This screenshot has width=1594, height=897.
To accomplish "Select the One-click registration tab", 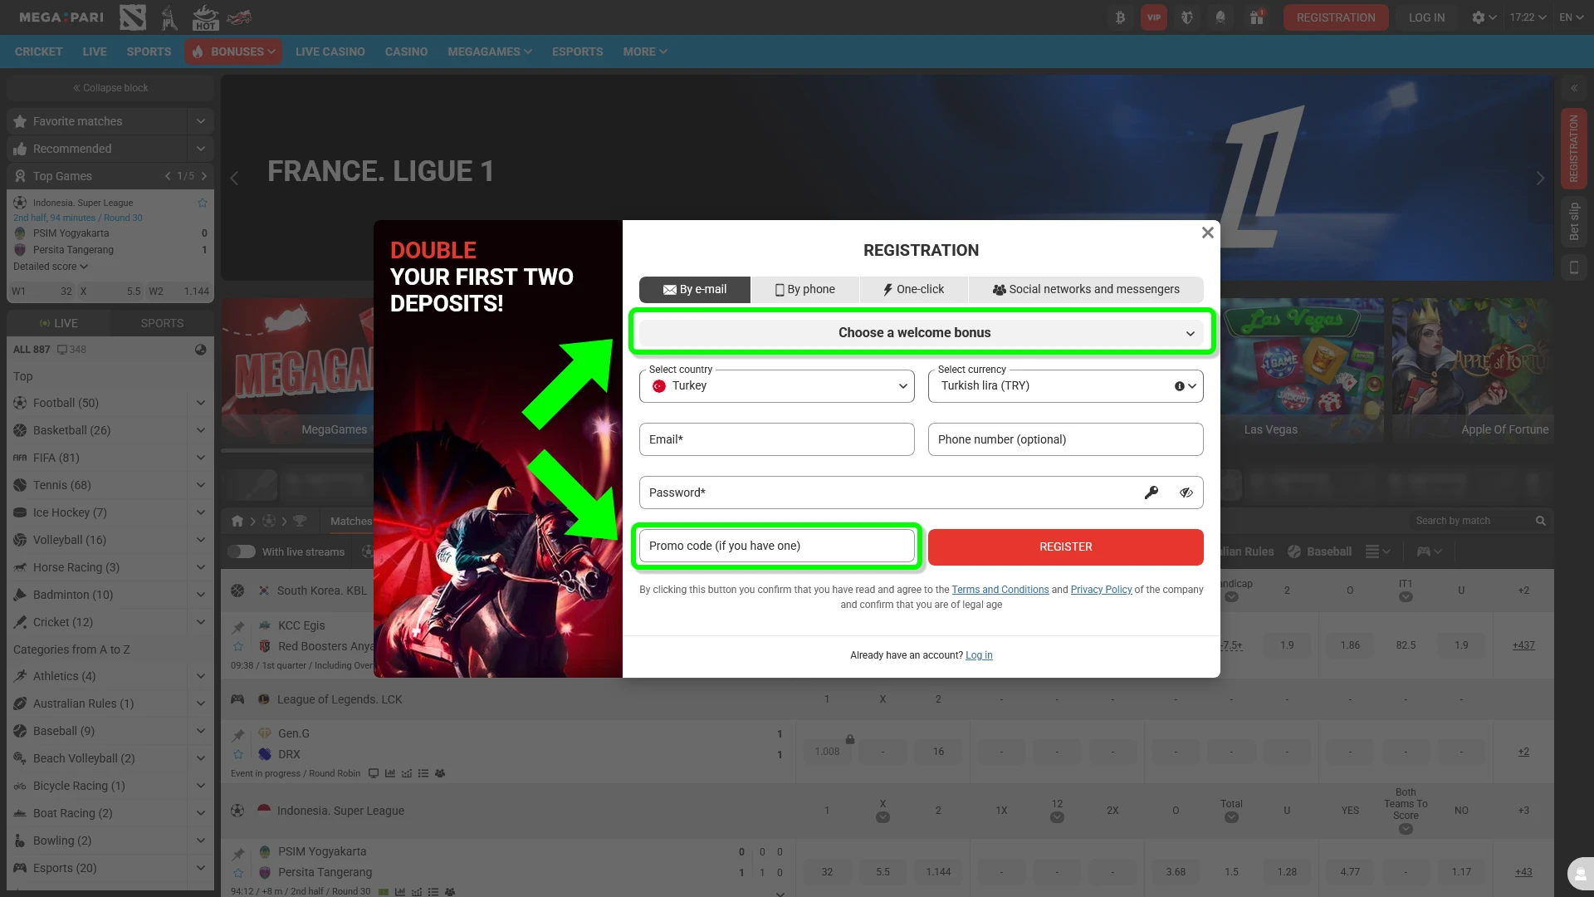I will [x=913, y=290].
